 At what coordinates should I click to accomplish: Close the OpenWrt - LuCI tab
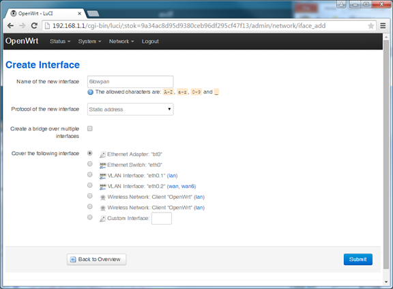point(79,14)
